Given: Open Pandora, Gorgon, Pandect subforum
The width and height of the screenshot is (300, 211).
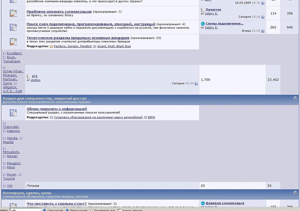Looking at the screenshot, I should pyautogui.click(x=73, y=46).
